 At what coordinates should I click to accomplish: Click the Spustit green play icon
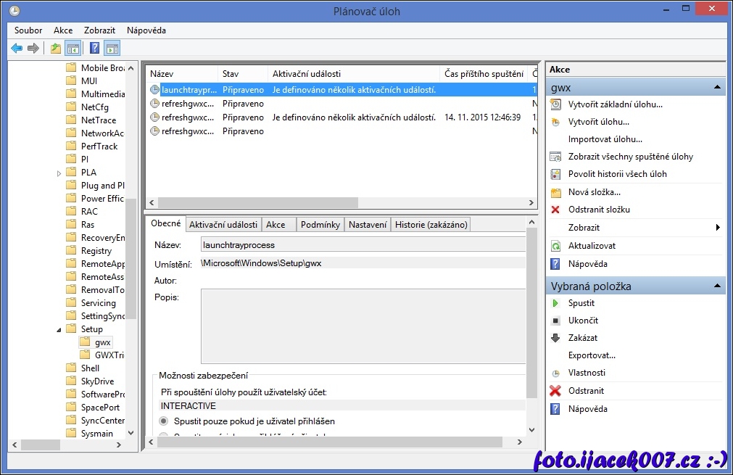tap(555, 303)
